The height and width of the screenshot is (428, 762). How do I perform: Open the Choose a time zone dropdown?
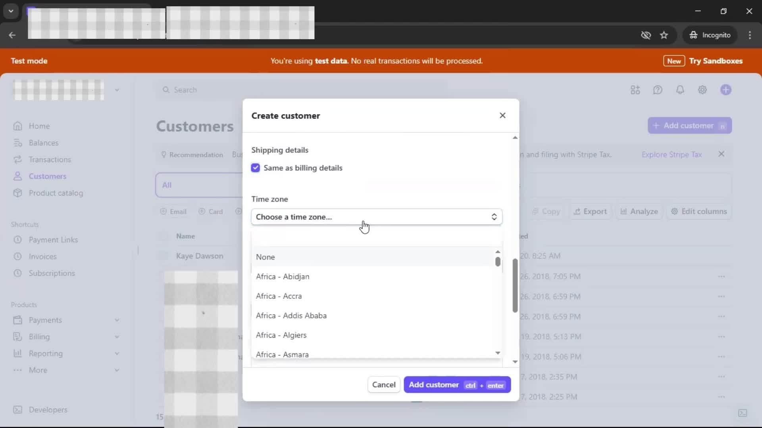point(376,217)
